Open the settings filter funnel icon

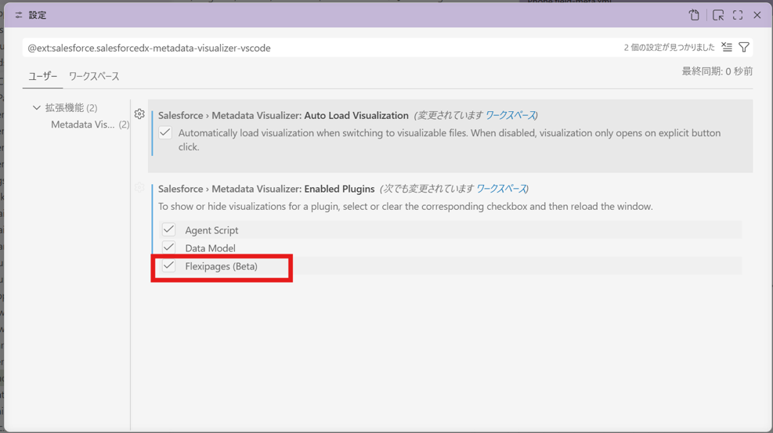point(744,47)
